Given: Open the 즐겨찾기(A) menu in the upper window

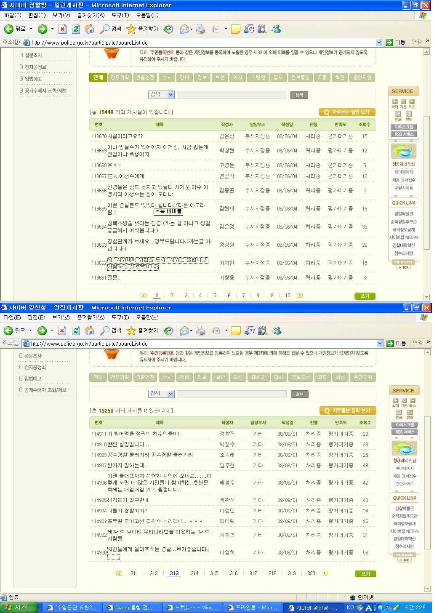Looking at the screenshot, I should point(91,16).
